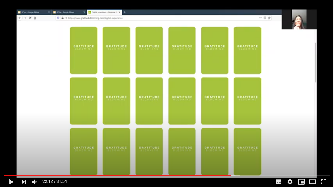Mute the video volume
Screen dimensions: 334x187
coord(34,182)
